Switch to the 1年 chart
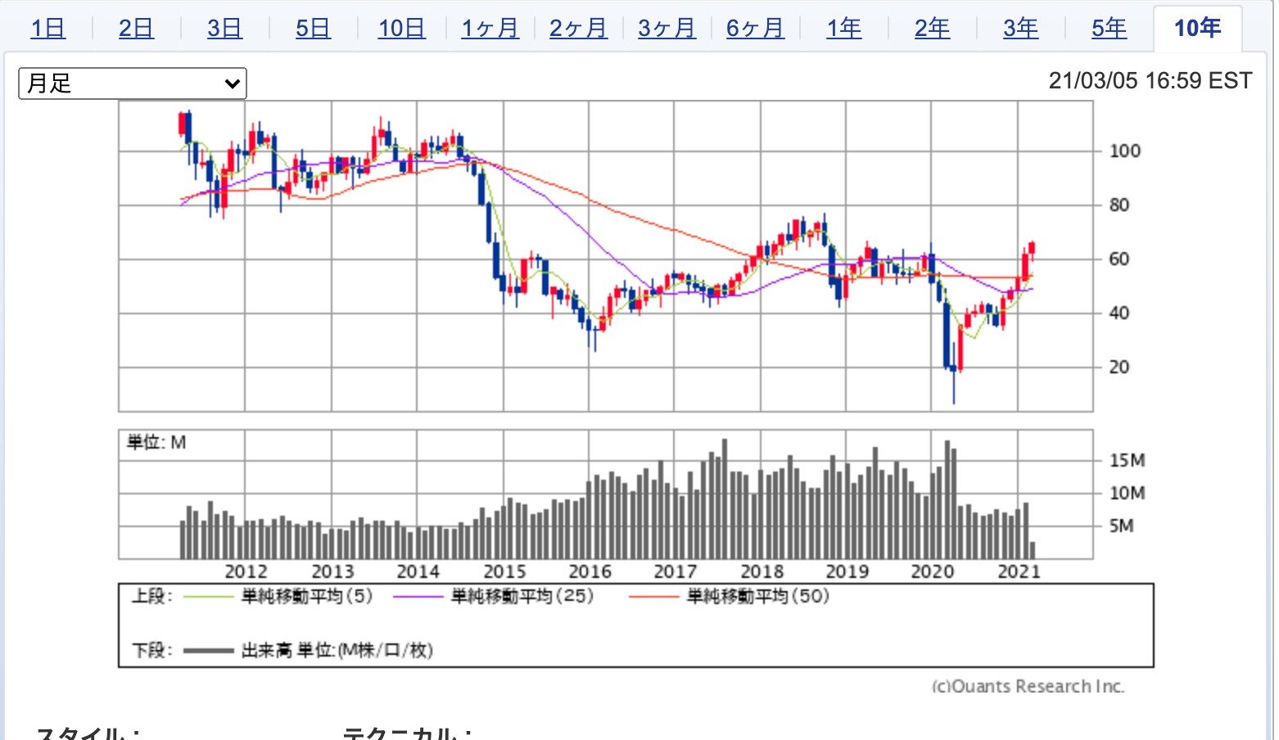 click(x=843, y=29)
